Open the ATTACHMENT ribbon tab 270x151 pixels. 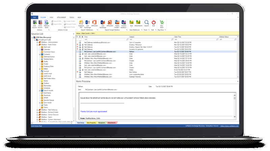click(61, 17)
